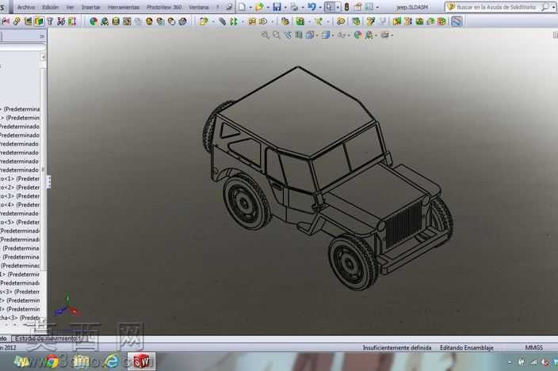
Task: Open the Herramientas menu
Action: pyautogui.click(x=124, y=7)
